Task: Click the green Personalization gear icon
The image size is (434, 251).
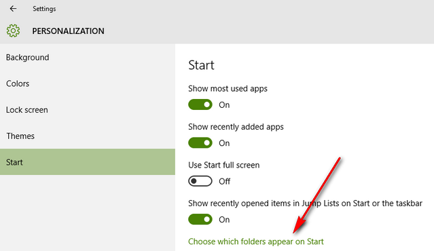Action: (x=13, y=31)
